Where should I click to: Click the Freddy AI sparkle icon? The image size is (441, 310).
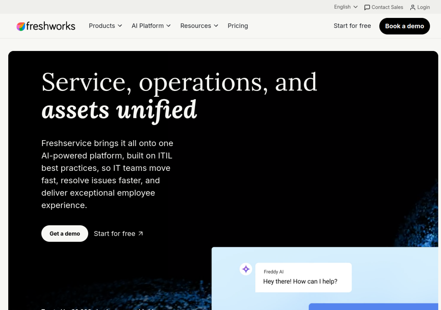pos(246,269)
